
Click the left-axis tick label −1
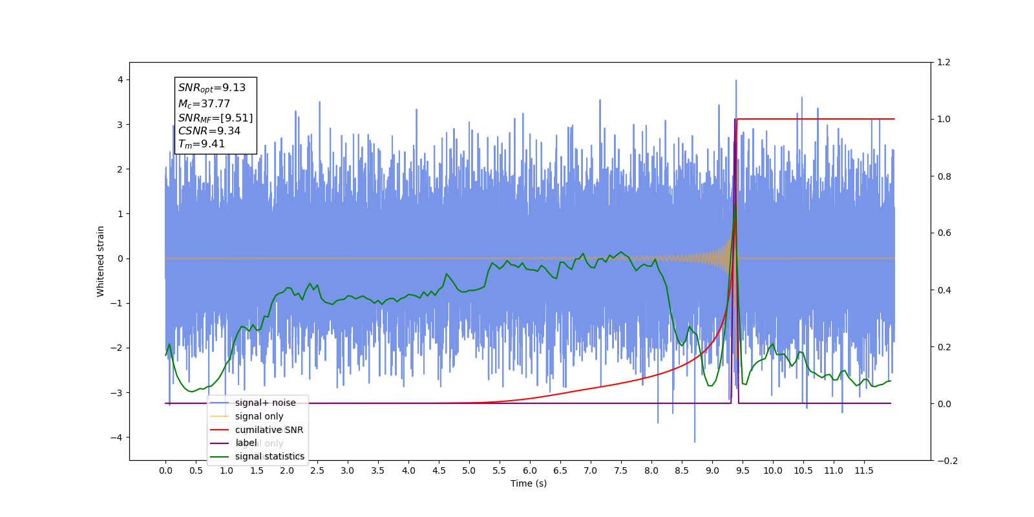pos(117,303)
